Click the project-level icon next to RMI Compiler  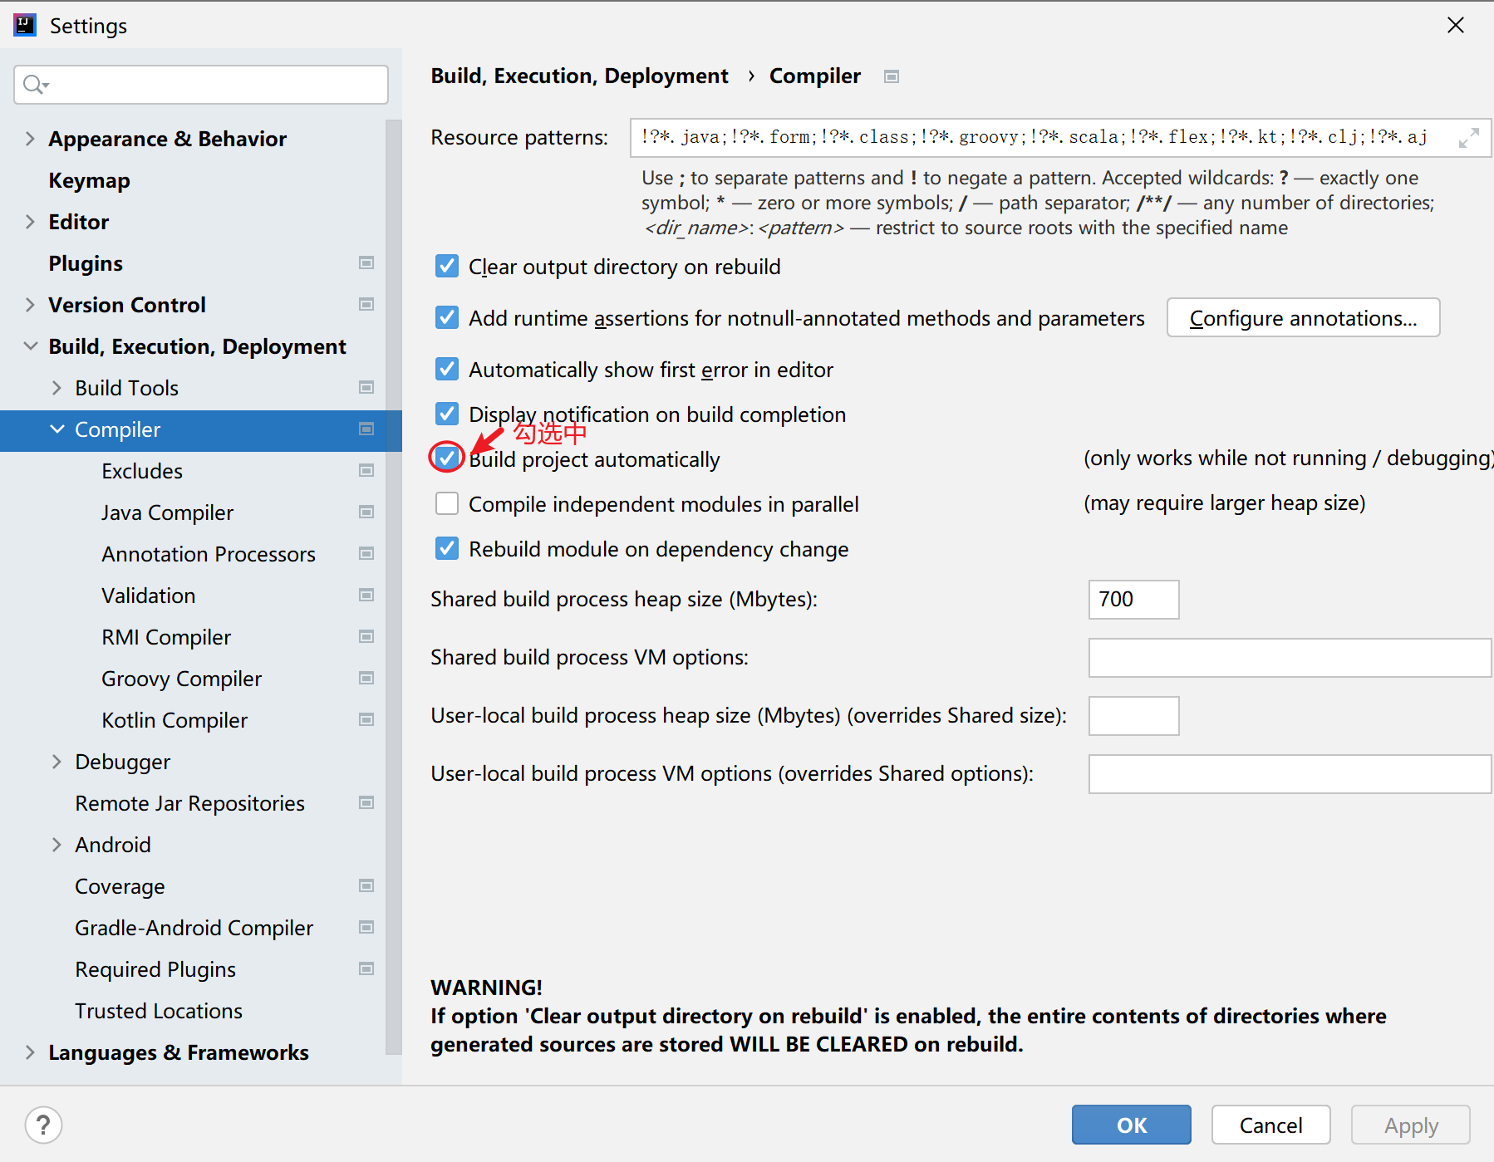pyautogui.click(x=366, y=637)
